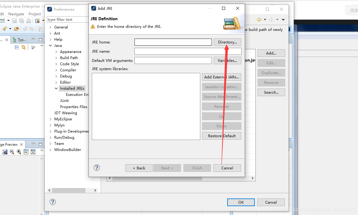Viewport: 358px width, 215px height.
Task: Click the New wizard icon in Eclipse toolbar
Action: (x=2, y=21)
